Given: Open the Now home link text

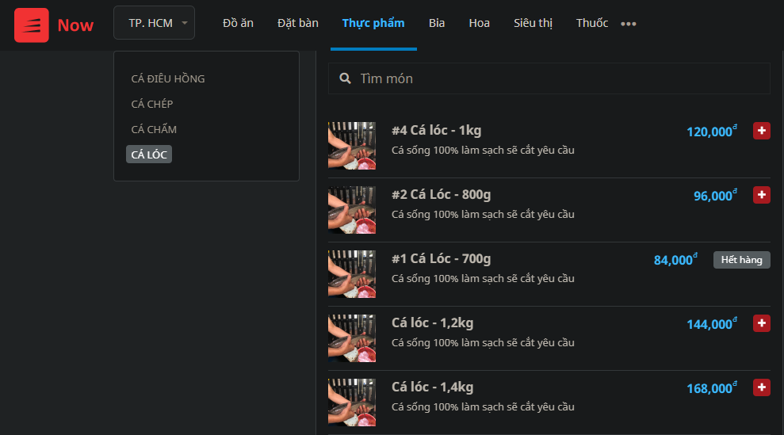Looking at the screenshot, I should click(75, 25).
